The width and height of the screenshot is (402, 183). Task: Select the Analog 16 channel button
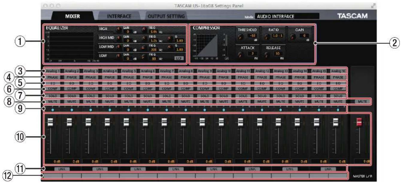[x=338, y=71]
